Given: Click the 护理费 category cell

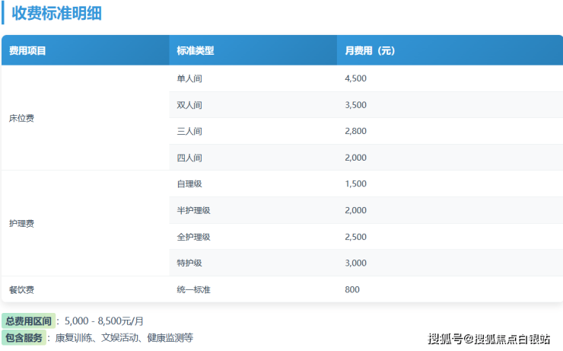Looking at the screenshot, I should click(x=21, y=224).
